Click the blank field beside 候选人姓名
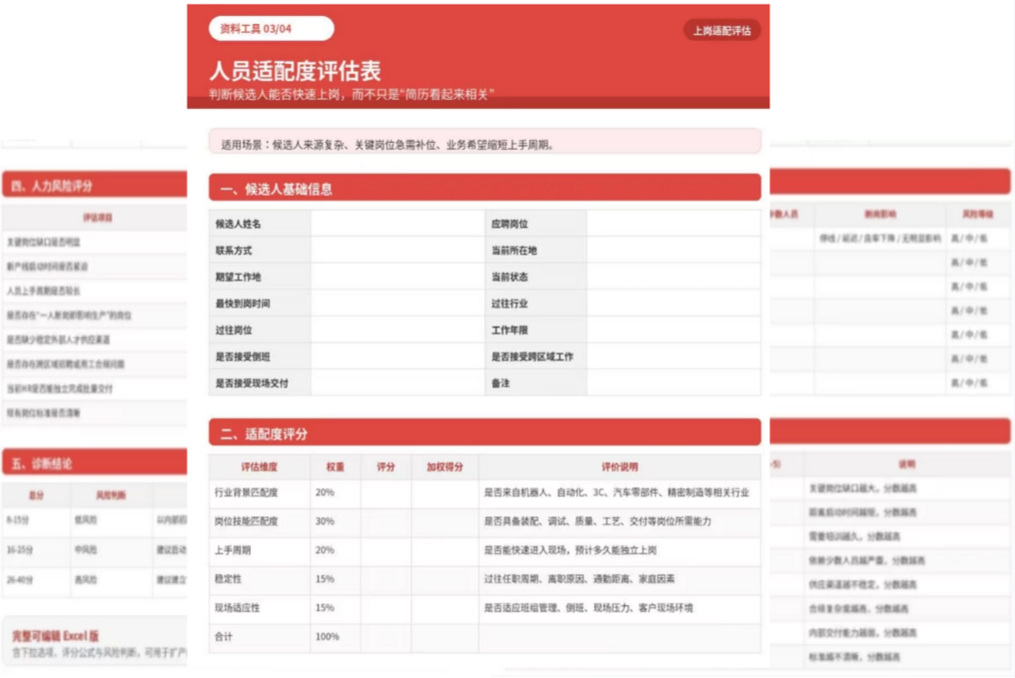The width and height of the screenshot is (1015, 678). point(398,224)
